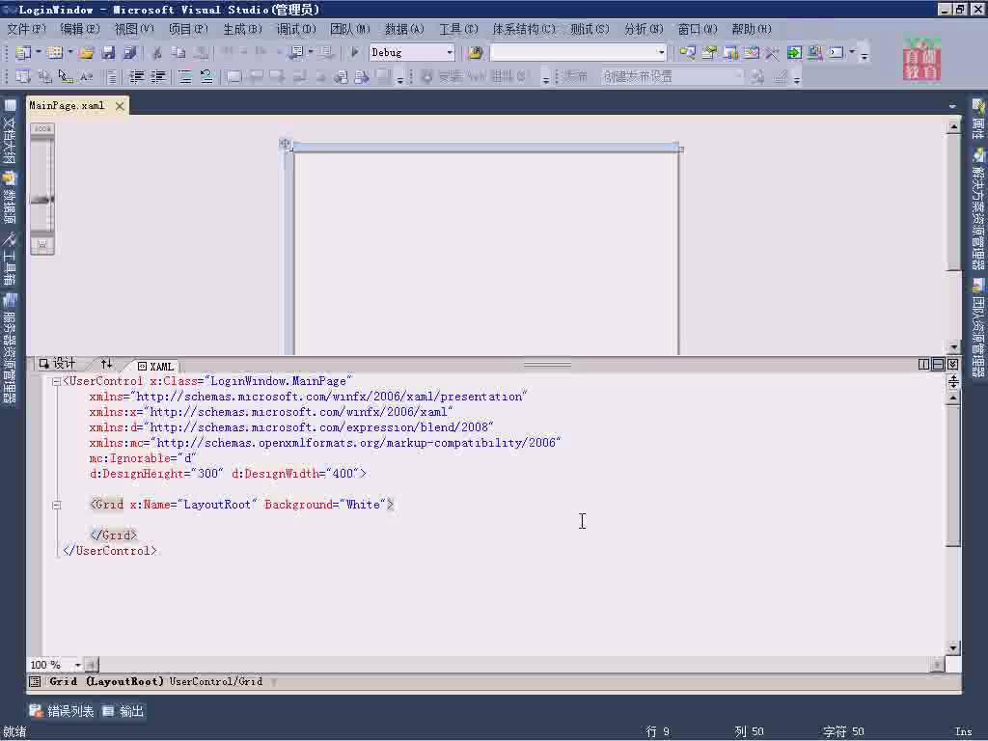Open the Error List panel
Viewport: 988px width, 741px height.
point(61,711)
